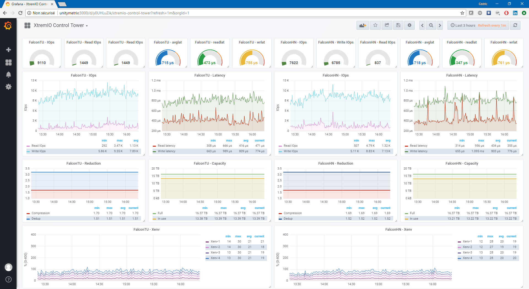The image size is (529, 289).
Task: Sort FalconHN Xenv legend by current column
Action: 511,236
